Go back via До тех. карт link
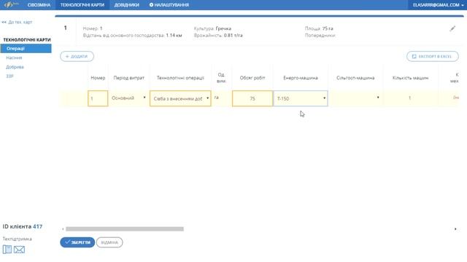 click(x=17, y=22)
